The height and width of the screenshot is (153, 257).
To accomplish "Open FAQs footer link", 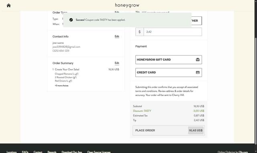I will click(x=25, y=152).
